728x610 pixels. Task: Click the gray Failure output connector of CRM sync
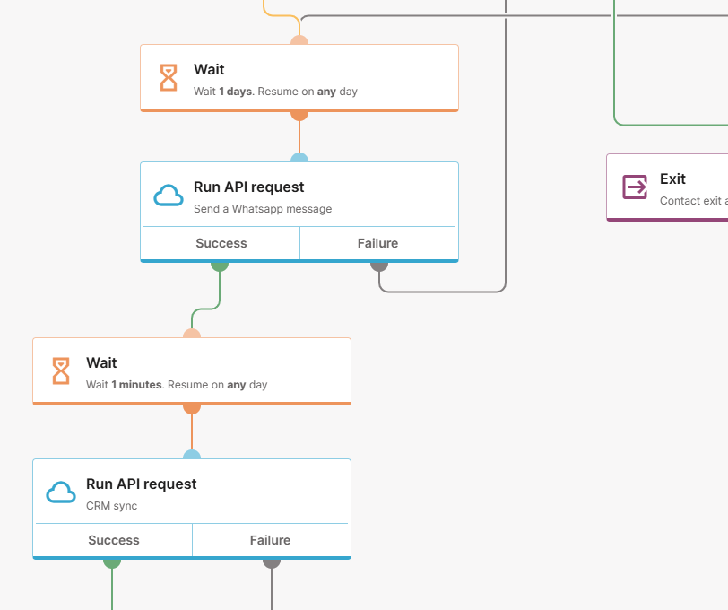pos(272,562)
